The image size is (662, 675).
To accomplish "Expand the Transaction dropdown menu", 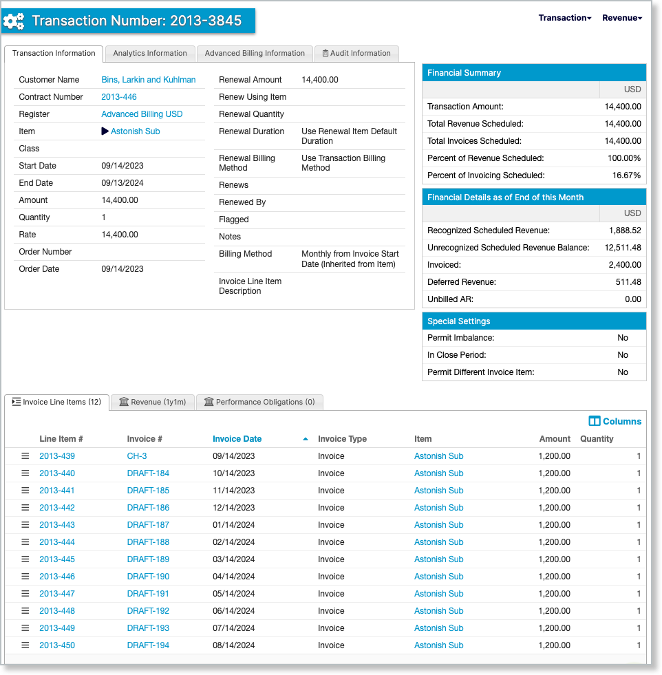I will [x=564, y=18].
